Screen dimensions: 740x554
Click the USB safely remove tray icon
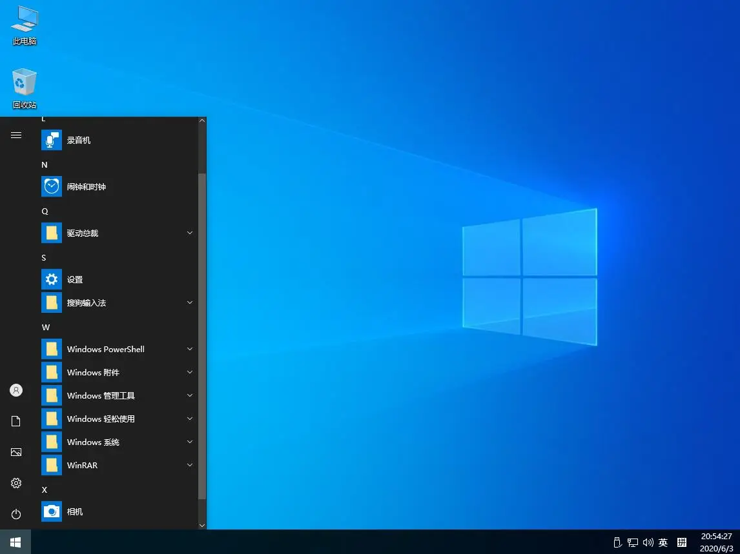(617, 542)
